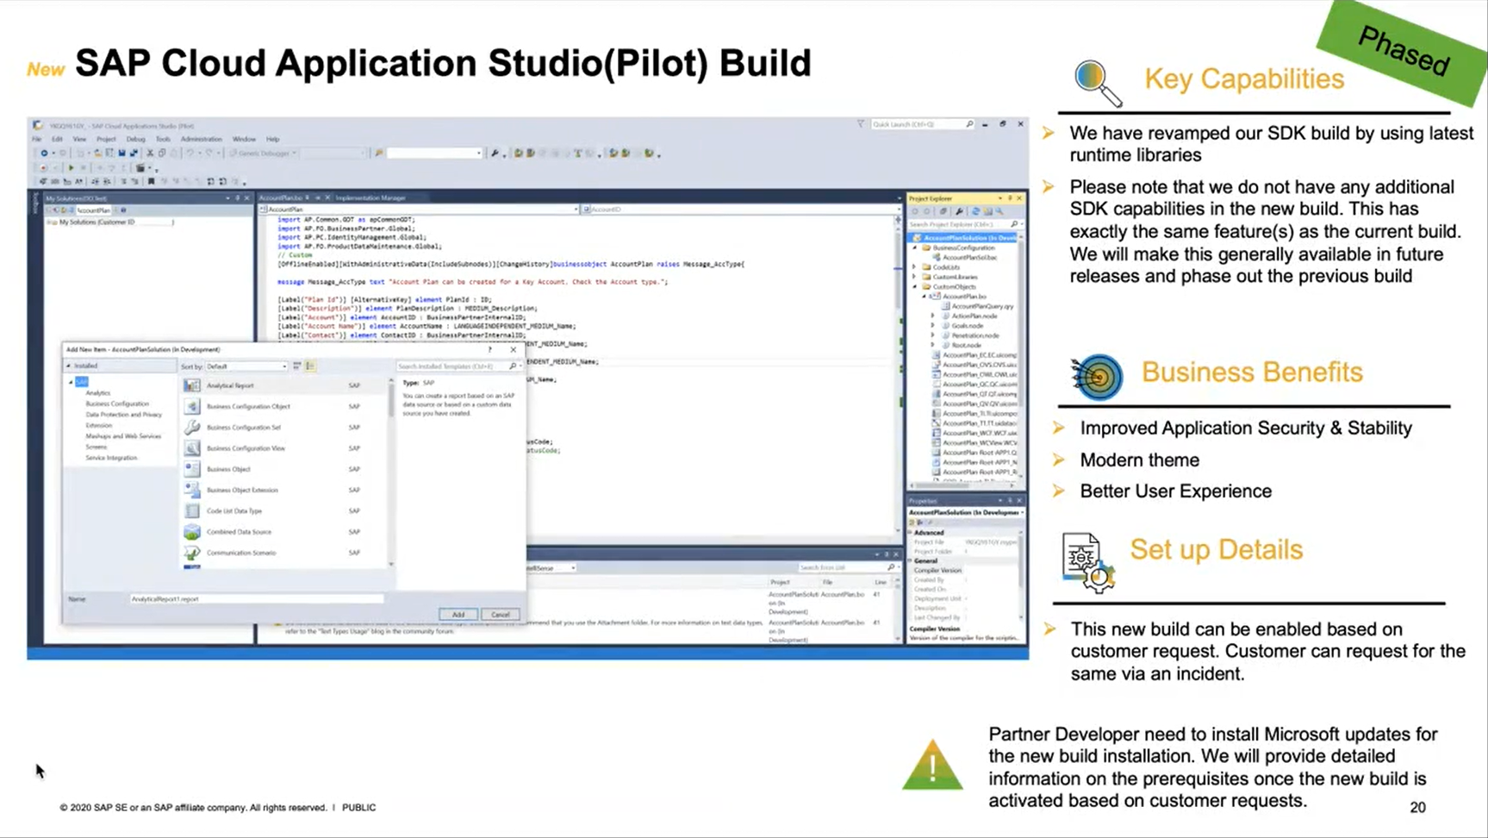Viewport: 1488px width, 838px height.
Task: Open the Project menu
Action: (x=106, y=139)
